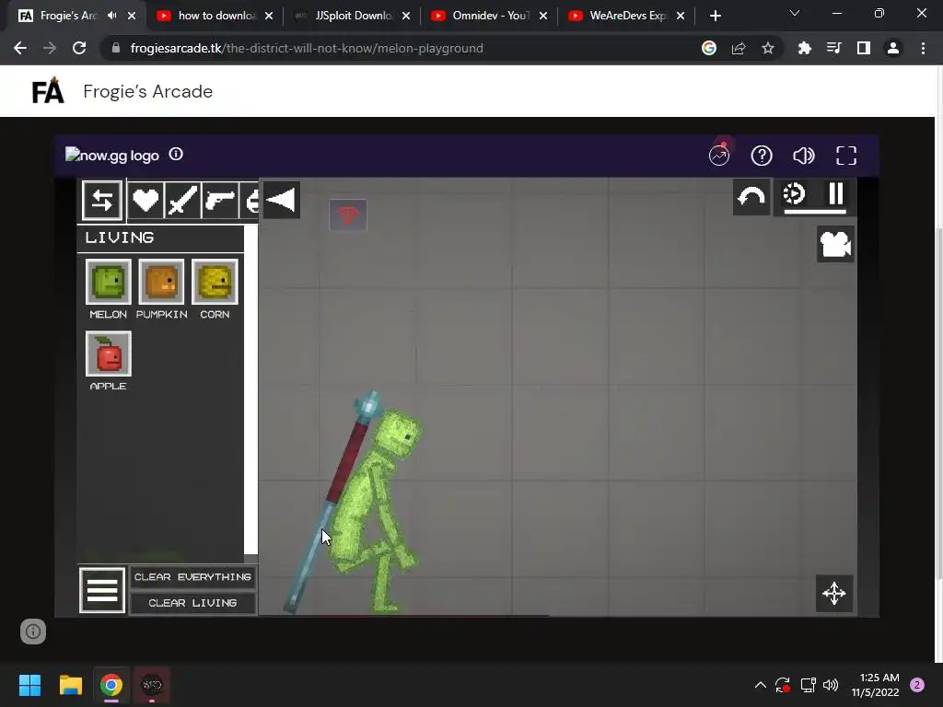
Task: Click the move pan arrows icon
Action: click(834, 594)
